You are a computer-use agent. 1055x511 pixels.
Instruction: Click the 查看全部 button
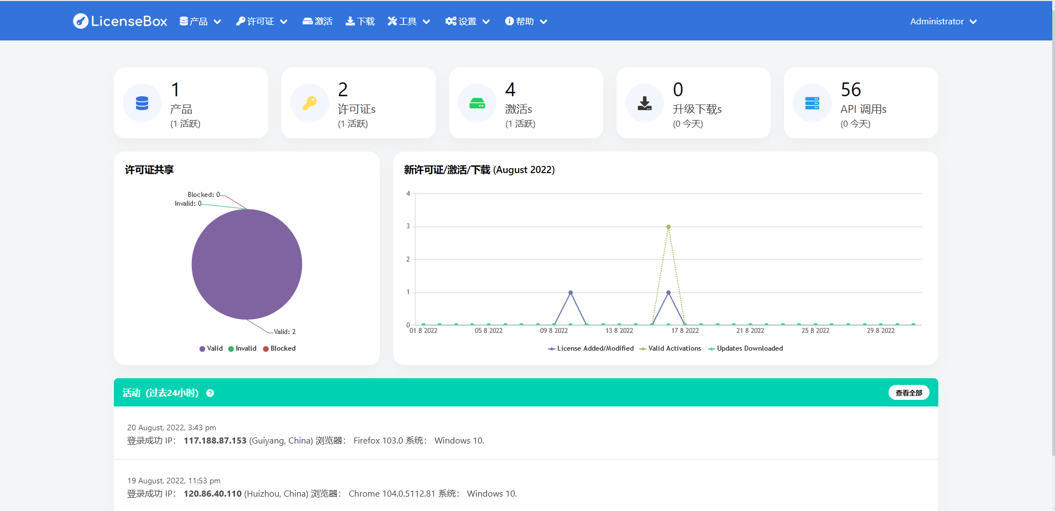pos(908,393)
